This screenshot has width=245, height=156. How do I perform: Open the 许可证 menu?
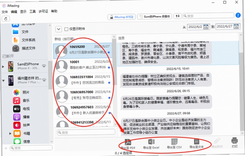pyautogui.click(x=43, y=12)
